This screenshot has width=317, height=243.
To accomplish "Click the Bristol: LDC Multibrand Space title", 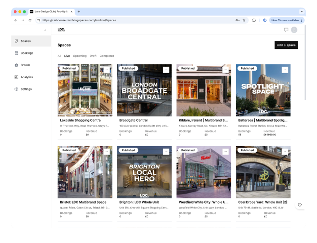I will point(83,202).
